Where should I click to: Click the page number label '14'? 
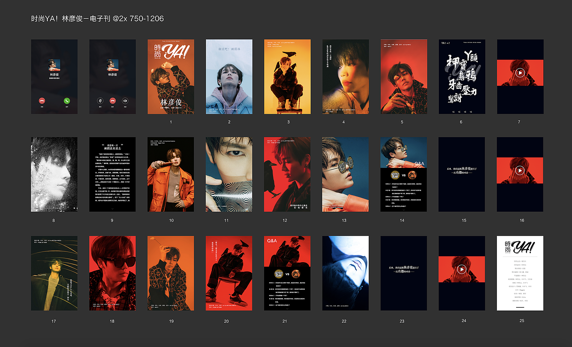pyautogui.click(x=402, y=220)
